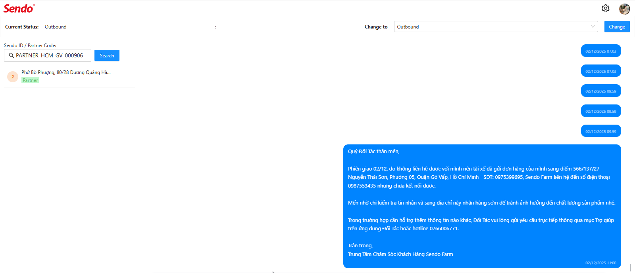635x273 pixels.
Task: Click the Sendo ID / Partner Code label
Action: (30, 45)
